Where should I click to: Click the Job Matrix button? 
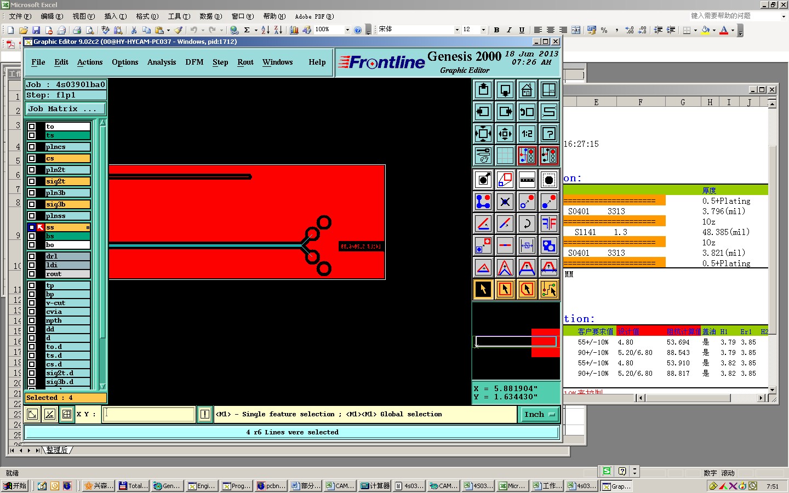(65, 109)
